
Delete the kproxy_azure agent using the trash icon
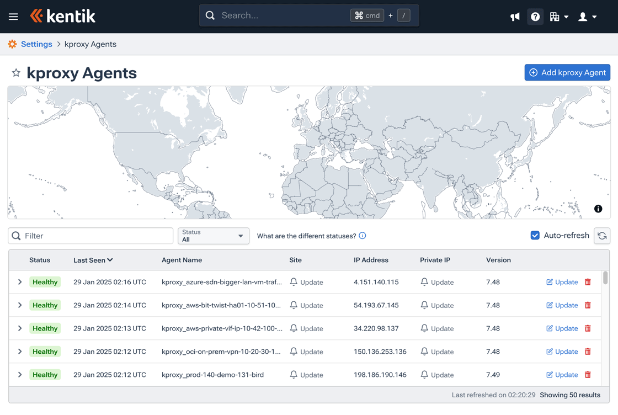[588, 281]
